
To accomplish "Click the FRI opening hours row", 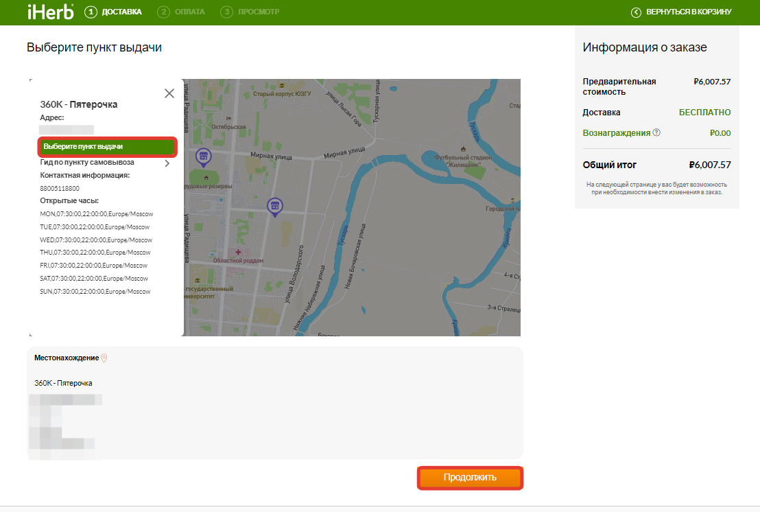I will tap(93, 266).
